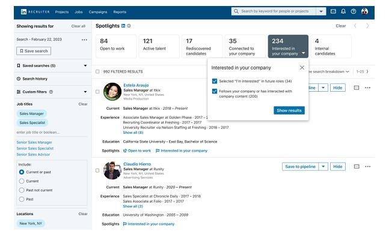This screenshot has width=386, height=238.
Task: Select the Past radio option
Action: tap(22, 199)
